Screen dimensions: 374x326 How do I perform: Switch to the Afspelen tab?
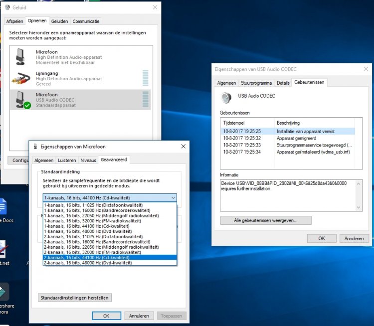tap(14, 21)
